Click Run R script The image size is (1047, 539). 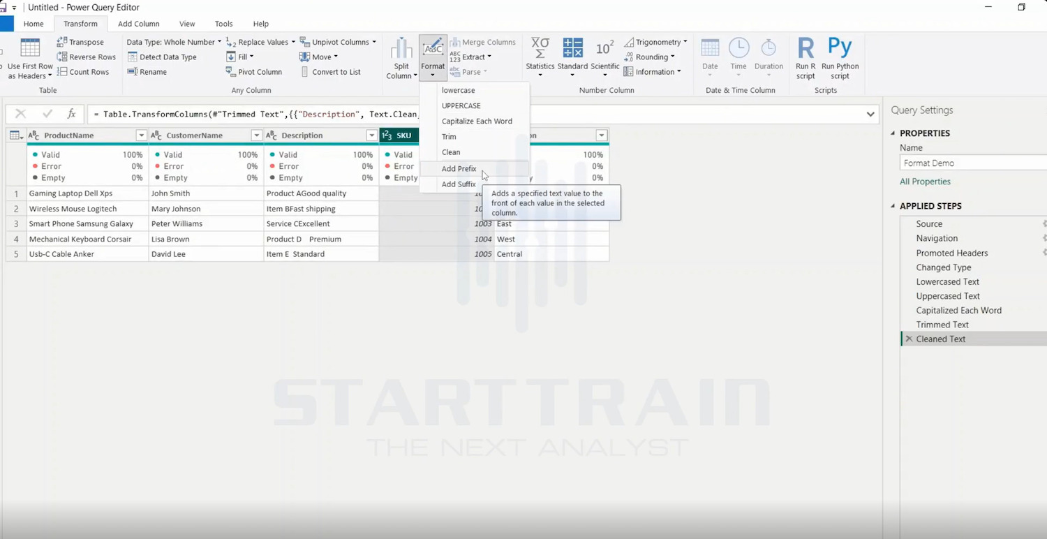[805, 59]
